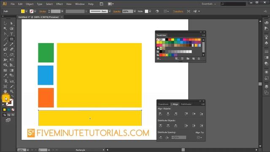
Task: Choose the Hand tool
Action: click(x=5, y=91)
